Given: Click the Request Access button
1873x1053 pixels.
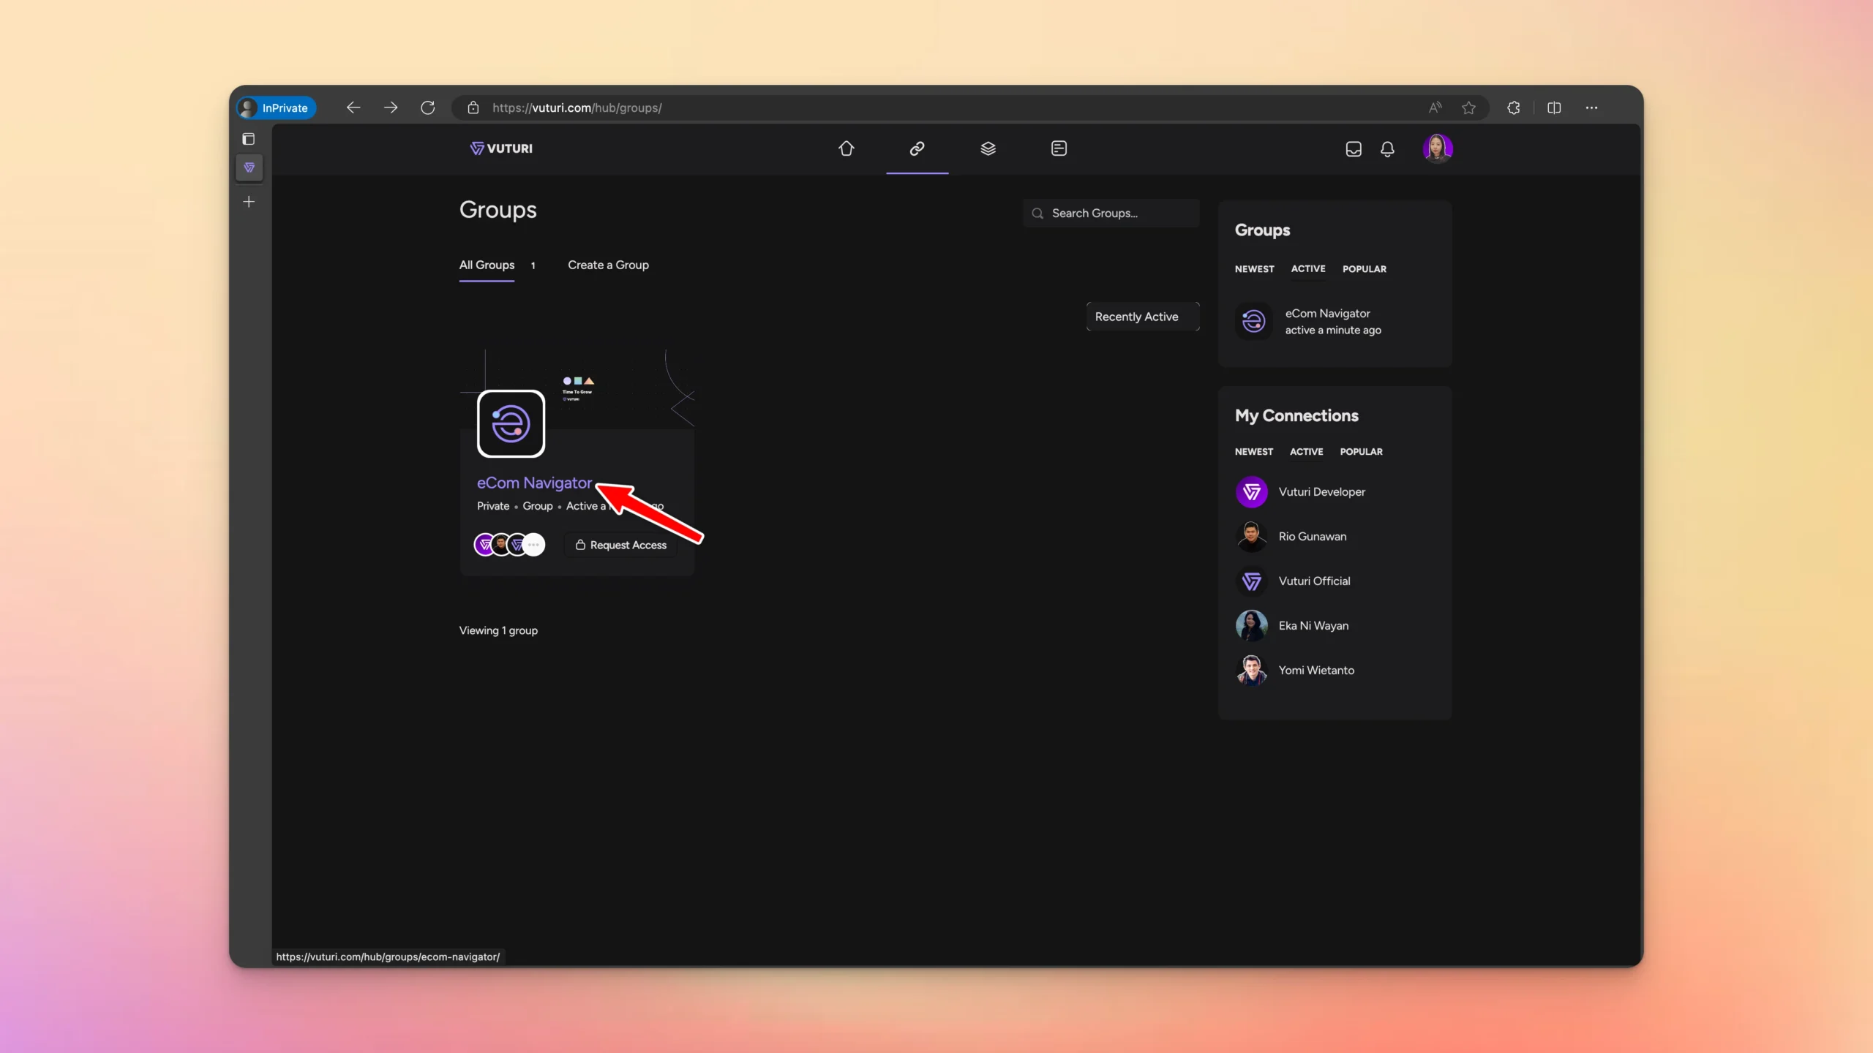Looking at the screenshot, I should 621,545.
